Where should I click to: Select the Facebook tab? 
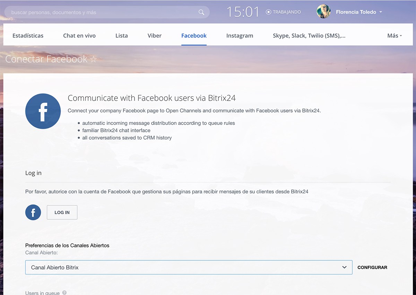194,36
